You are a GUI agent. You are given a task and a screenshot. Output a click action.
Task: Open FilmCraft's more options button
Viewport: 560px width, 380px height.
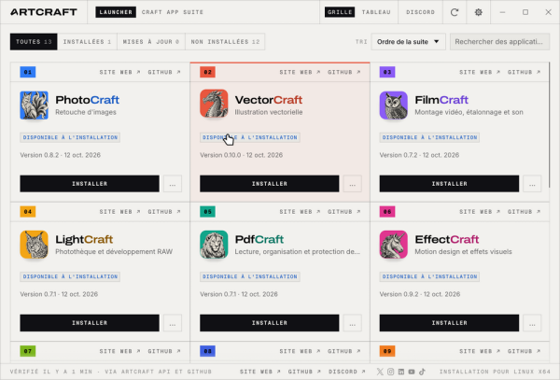[532, 184]
